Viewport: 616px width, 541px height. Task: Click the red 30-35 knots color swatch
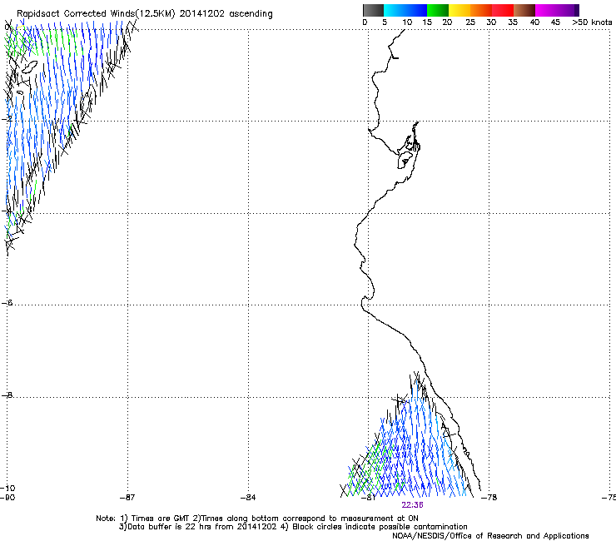pyautogui.click(x=503, y=10)
